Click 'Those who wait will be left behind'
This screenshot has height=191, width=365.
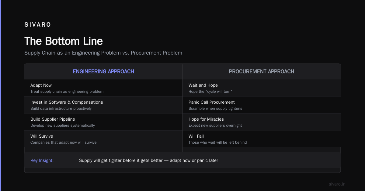pyautogui.click(x=217, y=142)
